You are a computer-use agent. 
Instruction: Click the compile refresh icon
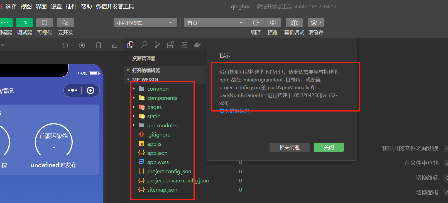coord(256,23)
